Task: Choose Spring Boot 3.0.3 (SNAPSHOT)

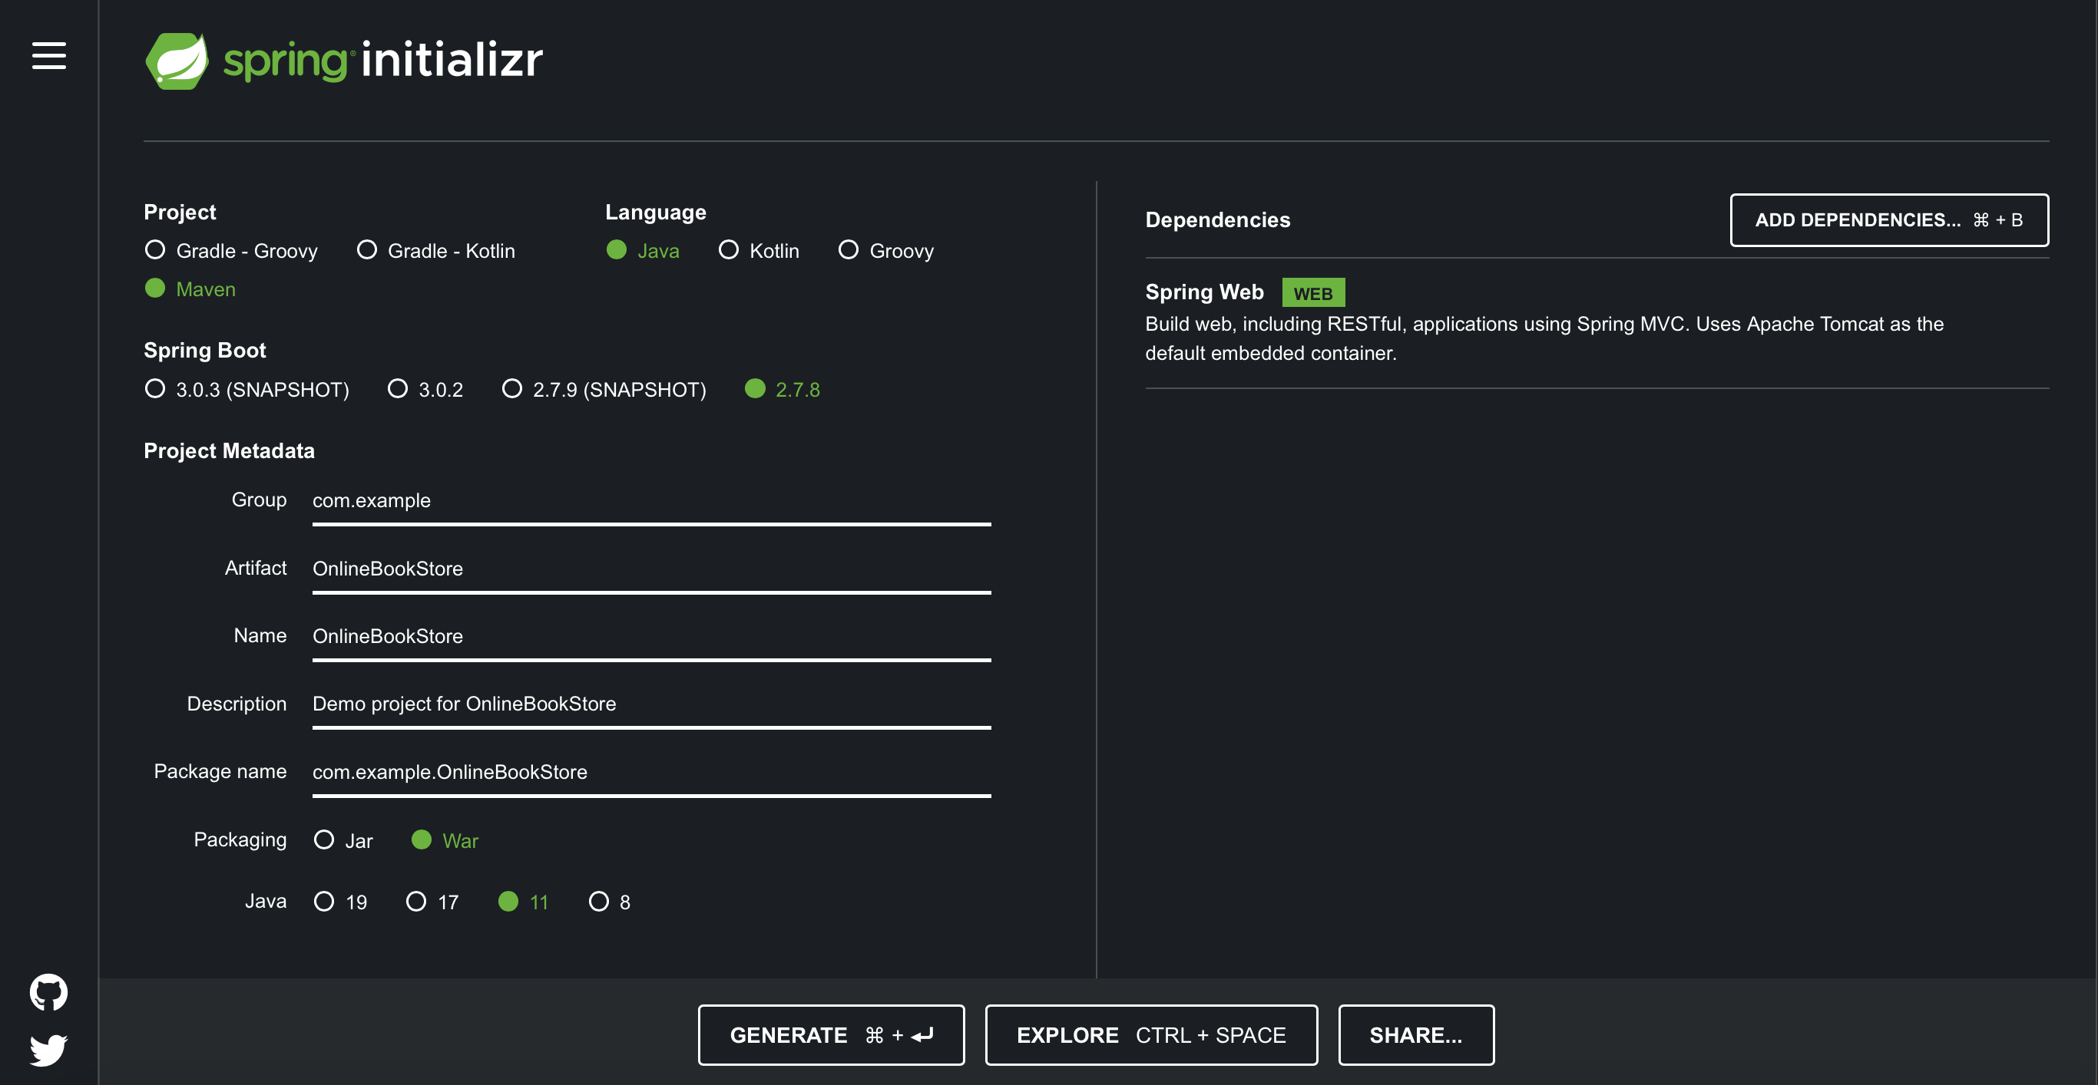Action: click(x=156, y=389)
